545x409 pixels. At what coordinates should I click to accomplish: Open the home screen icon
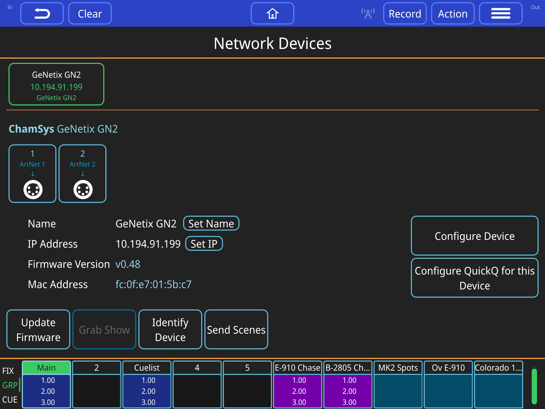point(272,13)
